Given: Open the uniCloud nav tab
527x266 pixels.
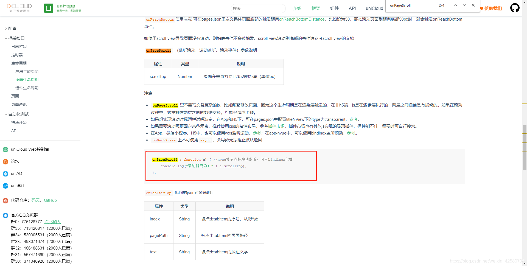Looking at the screenshot, I should [x=374, y=9].
